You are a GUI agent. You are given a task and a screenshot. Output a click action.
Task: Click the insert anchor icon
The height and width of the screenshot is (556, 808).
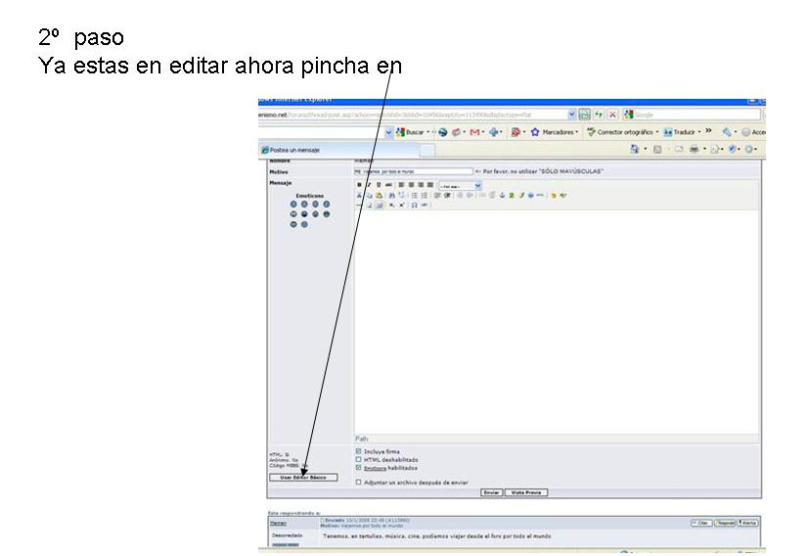pos(502,195)
